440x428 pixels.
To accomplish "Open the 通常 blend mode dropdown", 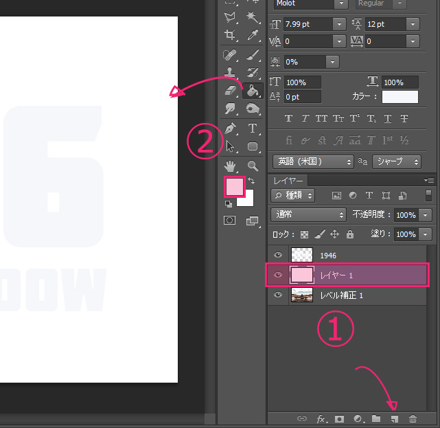I will [309, 214].
